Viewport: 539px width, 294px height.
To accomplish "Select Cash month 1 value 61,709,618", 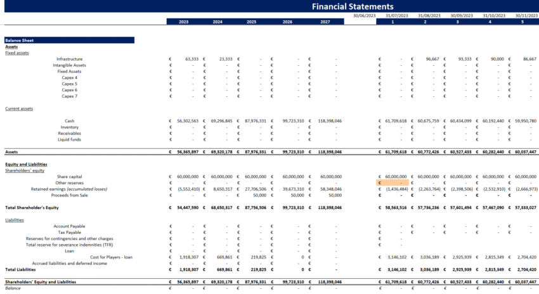I will 396,121.
